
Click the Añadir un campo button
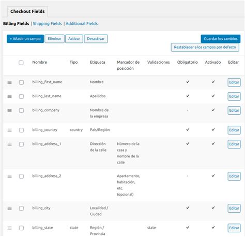tap(25, 39)
